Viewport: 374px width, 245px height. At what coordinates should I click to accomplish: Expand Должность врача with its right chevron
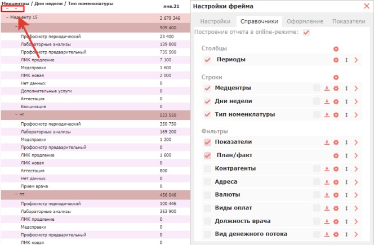click(x=356, y=221)
